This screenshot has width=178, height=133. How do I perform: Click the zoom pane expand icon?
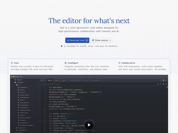click(166, 80)
